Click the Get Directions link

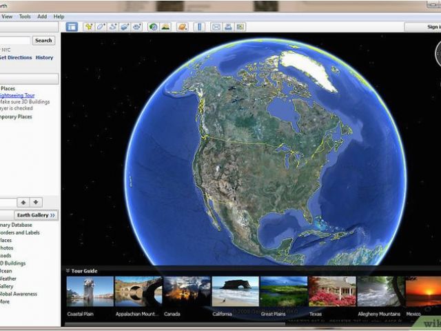[16, 57]
